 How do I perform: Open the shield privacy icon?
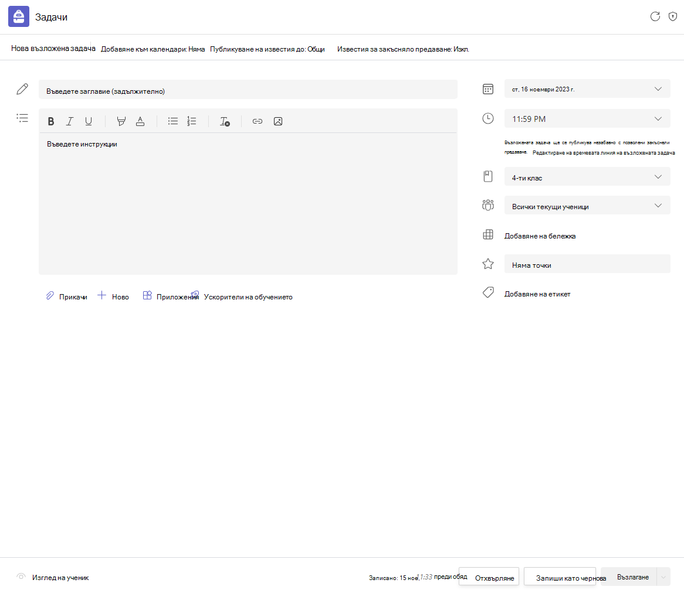pyautogui.click(x=673, y=16)
